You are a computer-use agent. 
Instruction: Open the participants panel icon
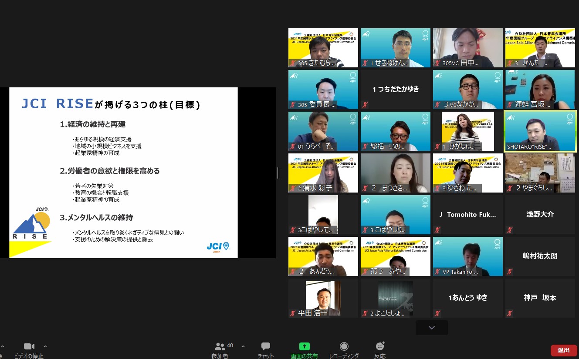tap(220, 346)
